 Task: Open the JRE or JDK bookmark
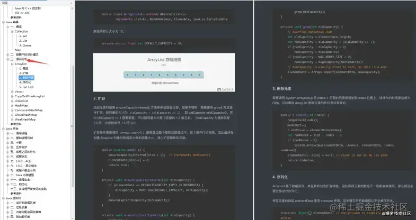pos(22,13)
